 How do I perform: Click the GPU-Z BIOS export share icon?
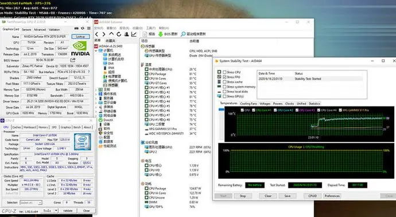[73, 60]
